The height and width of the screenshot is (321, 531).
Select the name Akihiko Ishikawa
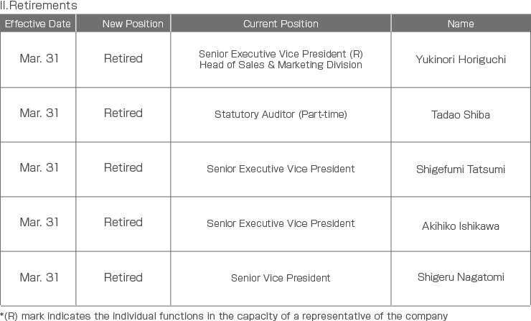point(461,226)
